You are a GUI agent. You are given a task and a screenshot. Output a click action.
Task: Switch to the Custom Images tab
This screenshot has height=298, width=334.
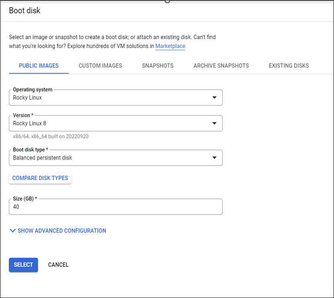point(100,66)
